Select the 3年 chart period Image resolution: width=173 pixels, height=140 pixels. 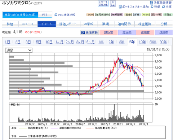(x=121, y=42)
